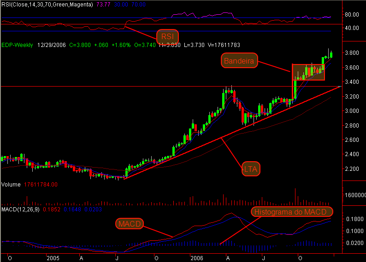This screenshot has height=262, width=366.
Task: Select the date 12/29/2006
Action: pos(52,45)
